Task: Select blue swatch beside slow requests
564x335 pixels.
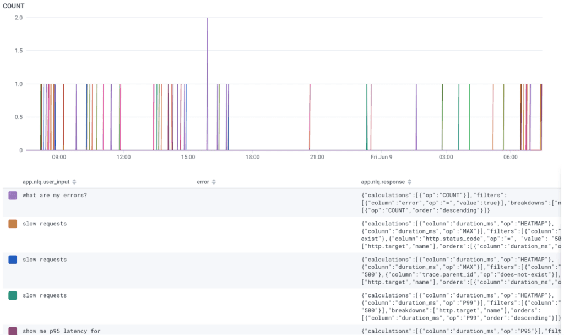Action: [x=13, y=260]
